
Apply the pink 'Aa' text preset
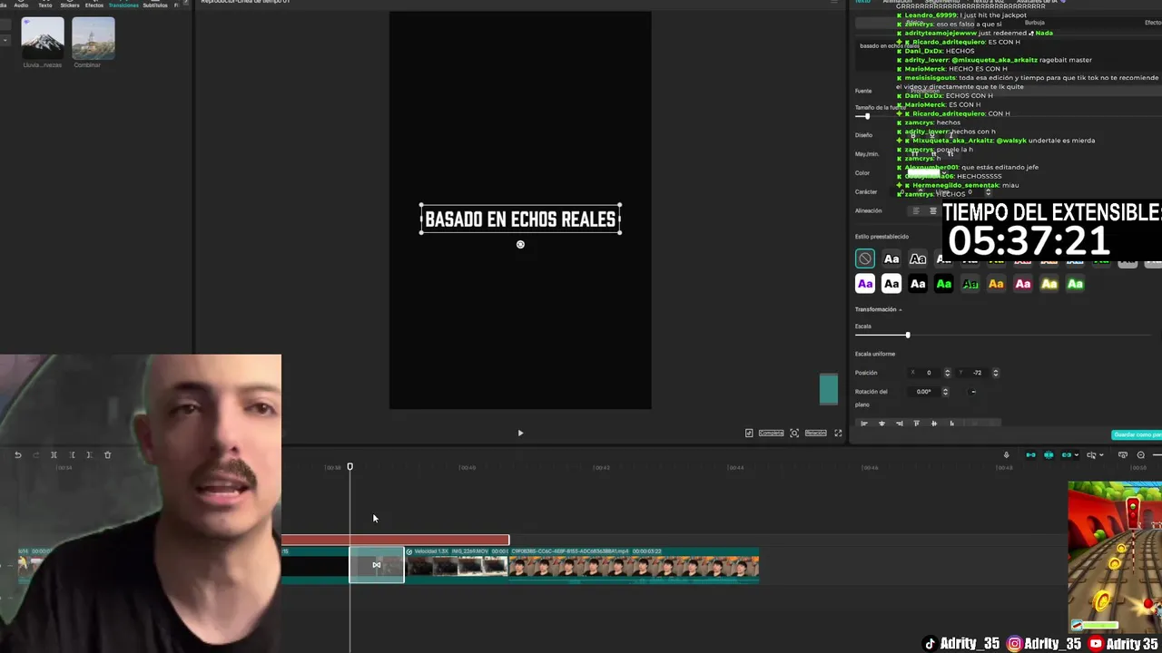[x=1023, y=284]
